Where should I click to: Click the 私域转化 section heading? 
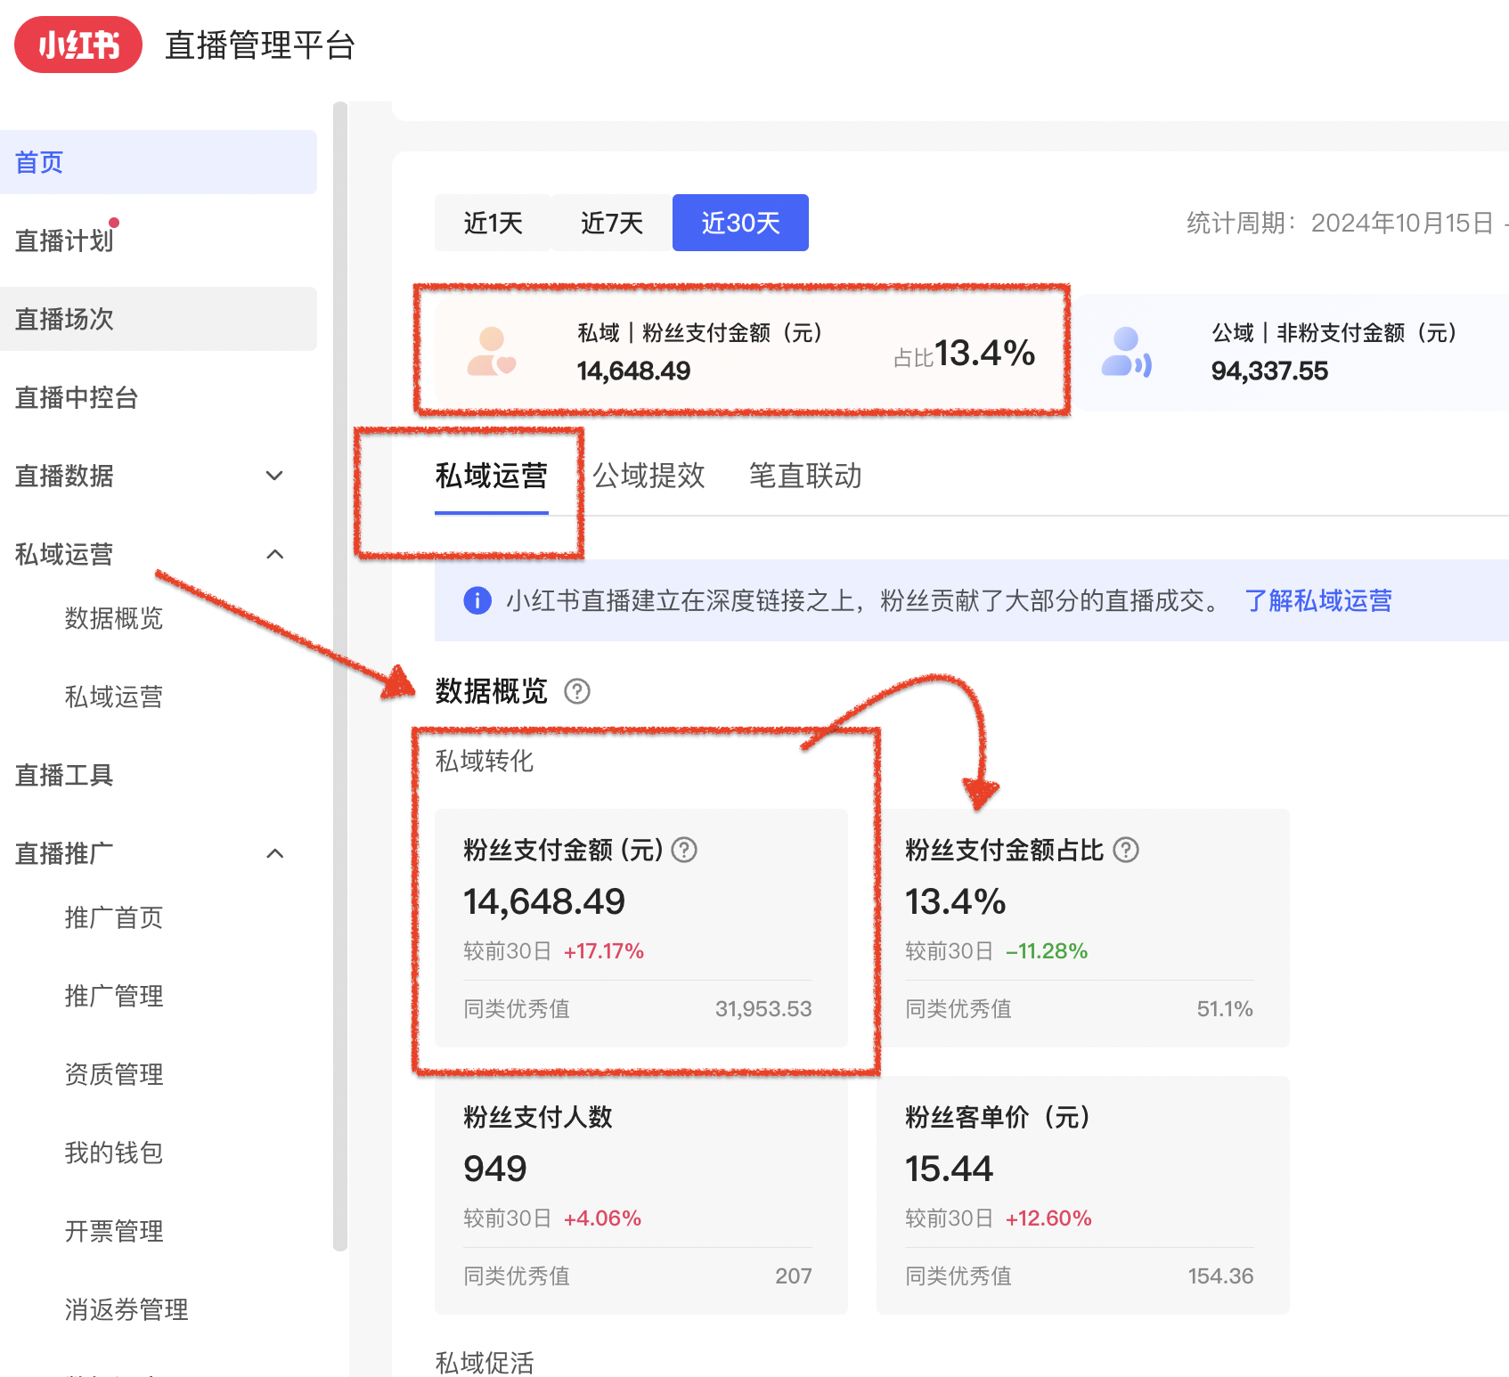point(485,761)
